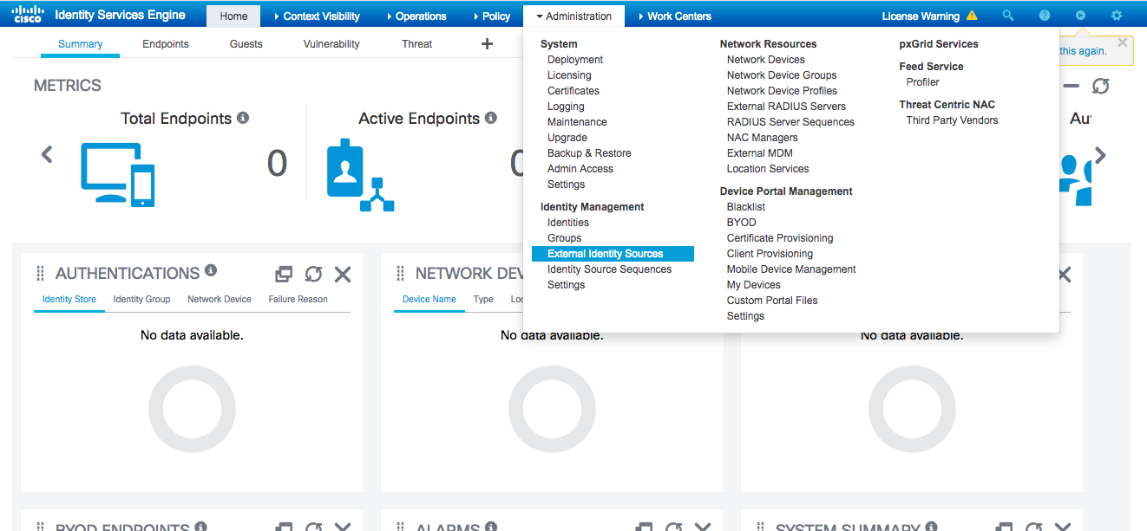
Task: Open Deployment under System
Action: (x=575, y=60)
